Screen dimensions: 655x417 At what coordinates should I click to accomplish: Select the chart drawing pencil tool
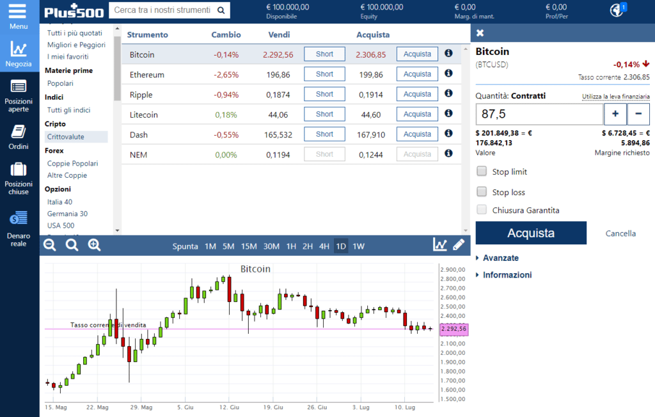(459, 244)
